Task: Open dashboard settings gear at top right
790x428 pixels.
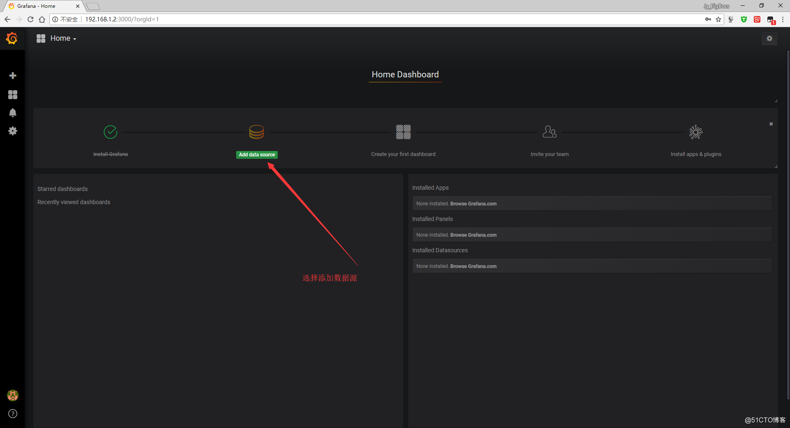Action: pos(769,38)
